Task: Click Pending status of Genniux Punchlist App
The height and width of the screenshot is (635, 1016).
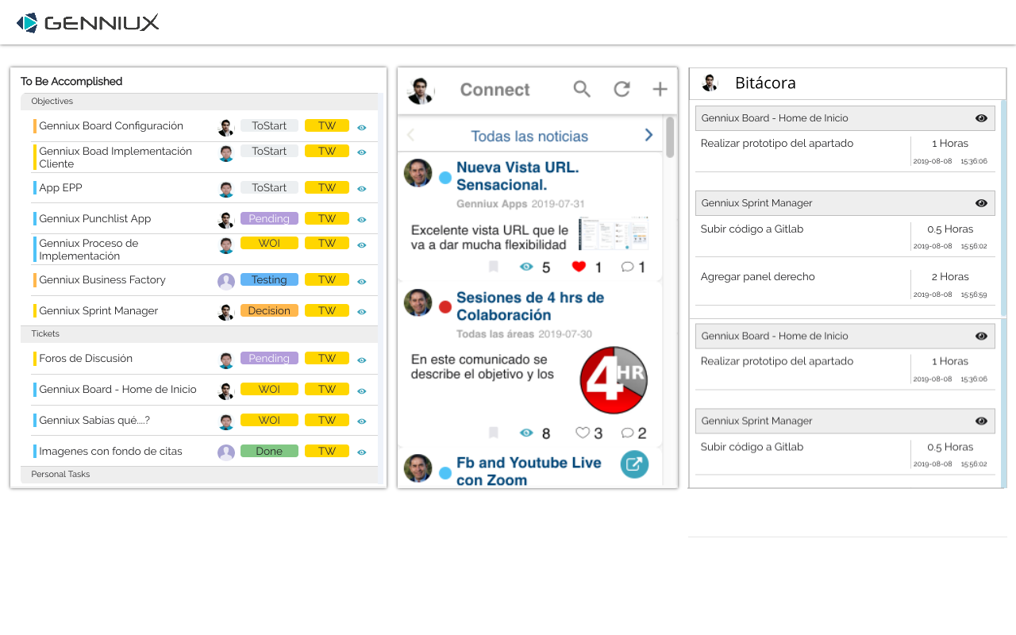Action: [269, 218]
